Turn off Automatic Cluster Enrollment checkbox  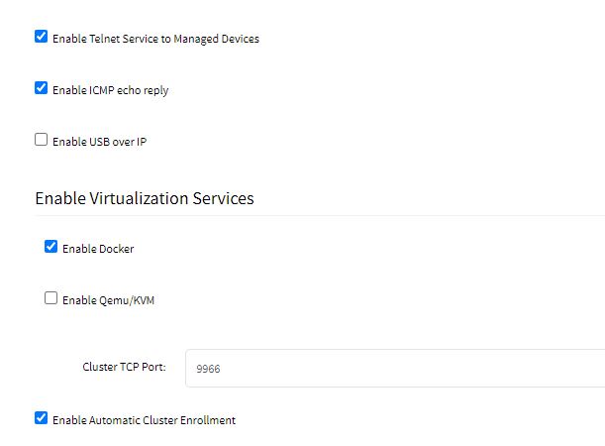tap(41, 418)
